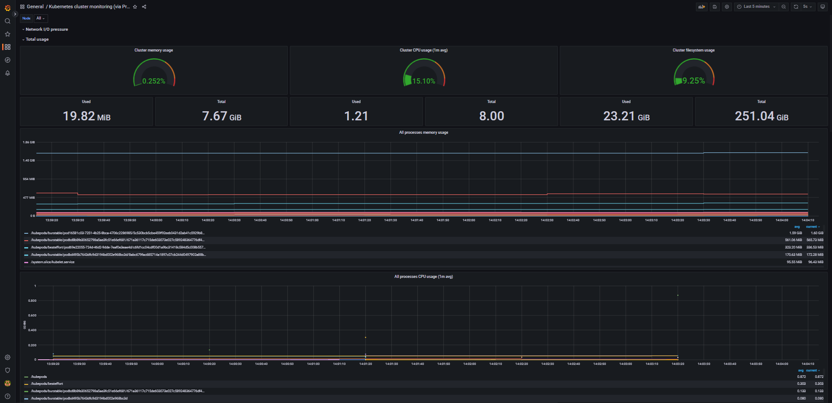Open the search dashboards icon
The height and width of the screenshot is (403, 832).
click(7, 21)
